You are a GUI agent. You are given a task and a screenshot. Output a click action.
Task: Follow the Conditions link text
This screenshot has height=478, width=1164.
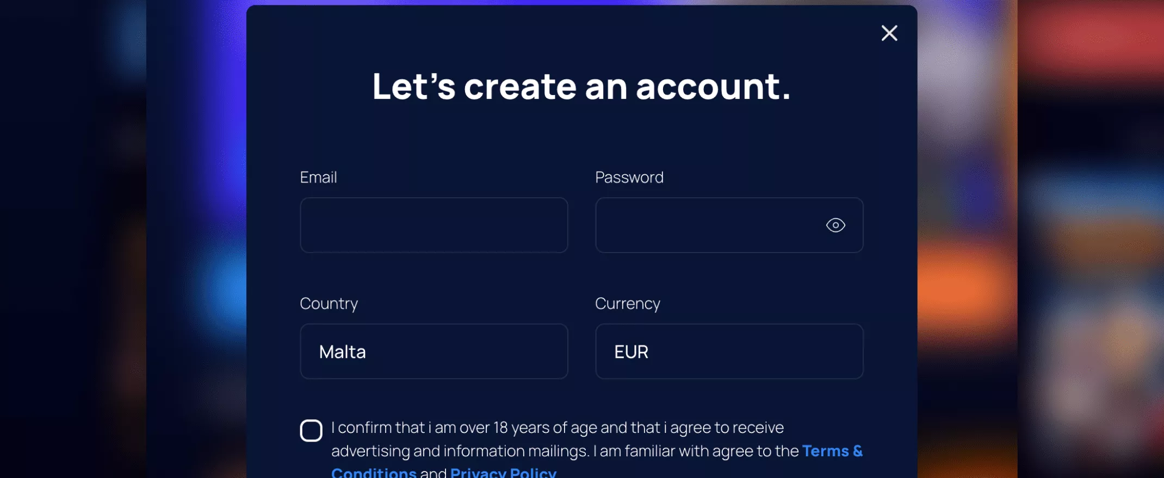pos(374,472)
